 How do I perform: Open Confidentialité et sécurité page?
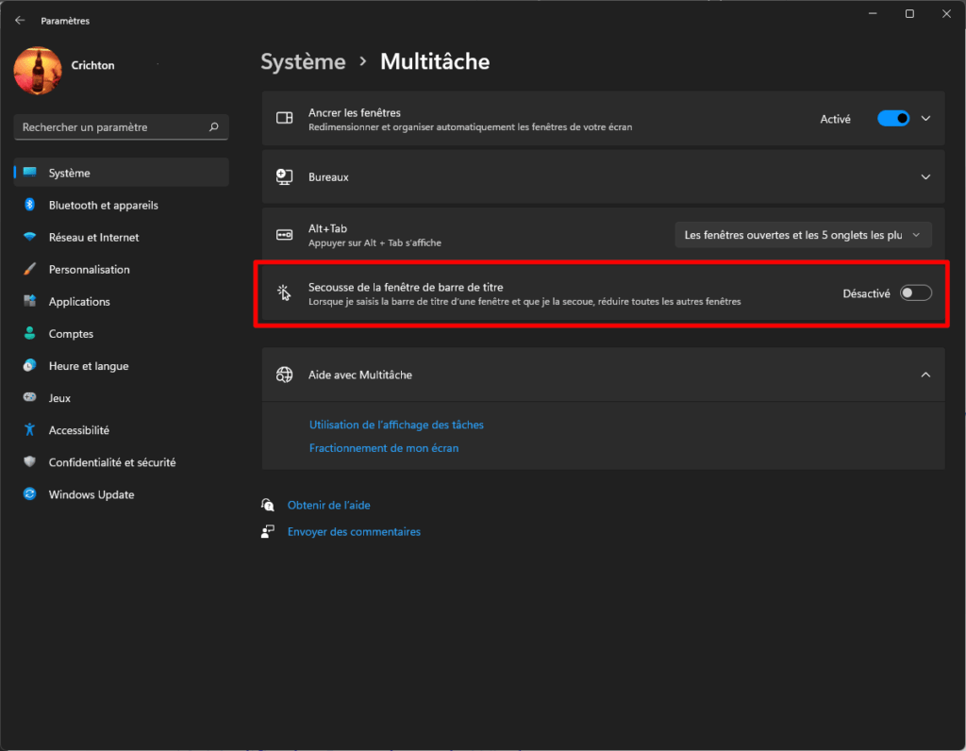point(111,462)
